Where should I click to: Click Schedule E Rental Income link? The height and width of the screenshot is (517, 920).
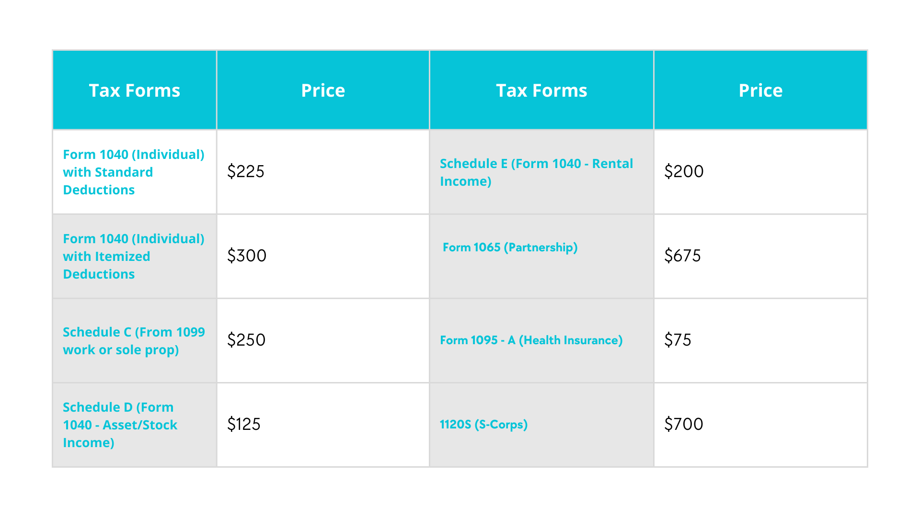click(x=536, y=172)
